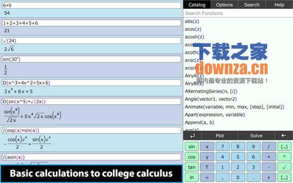Click the Plot button
Viewport: 293px width, 183px height.
click(x=220, y=136)
